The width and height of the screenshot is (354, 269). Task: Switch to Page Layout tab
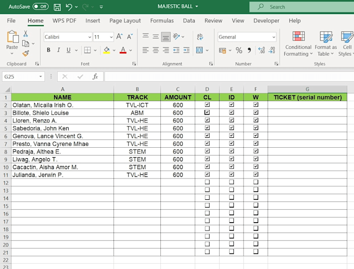pos(125,21)
